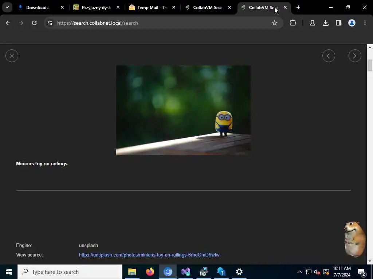Click the page vertical scrollbar thumb
Screen dimensions: 373x279
coord(370,65)
